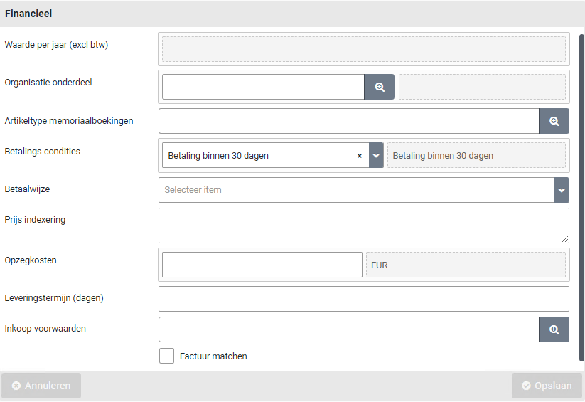Focus the Opzegkosten amount field
Screen dimensions: 585x402
tap(262, 265)
